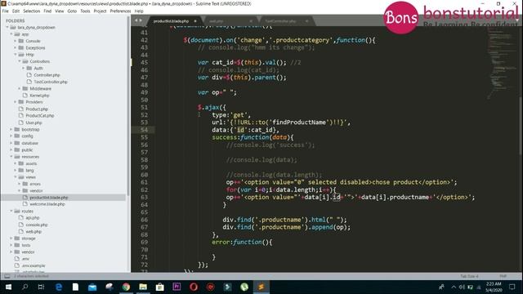Expand the Providers folder

point(16,102)
